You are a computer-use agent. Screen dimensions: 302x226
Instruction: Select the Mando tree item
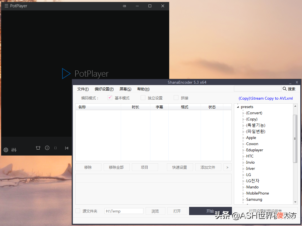(x=252, y=187)
